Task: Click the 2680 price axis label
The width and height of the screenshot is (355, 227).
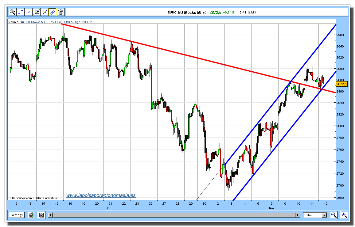Action: coord(340,198)
